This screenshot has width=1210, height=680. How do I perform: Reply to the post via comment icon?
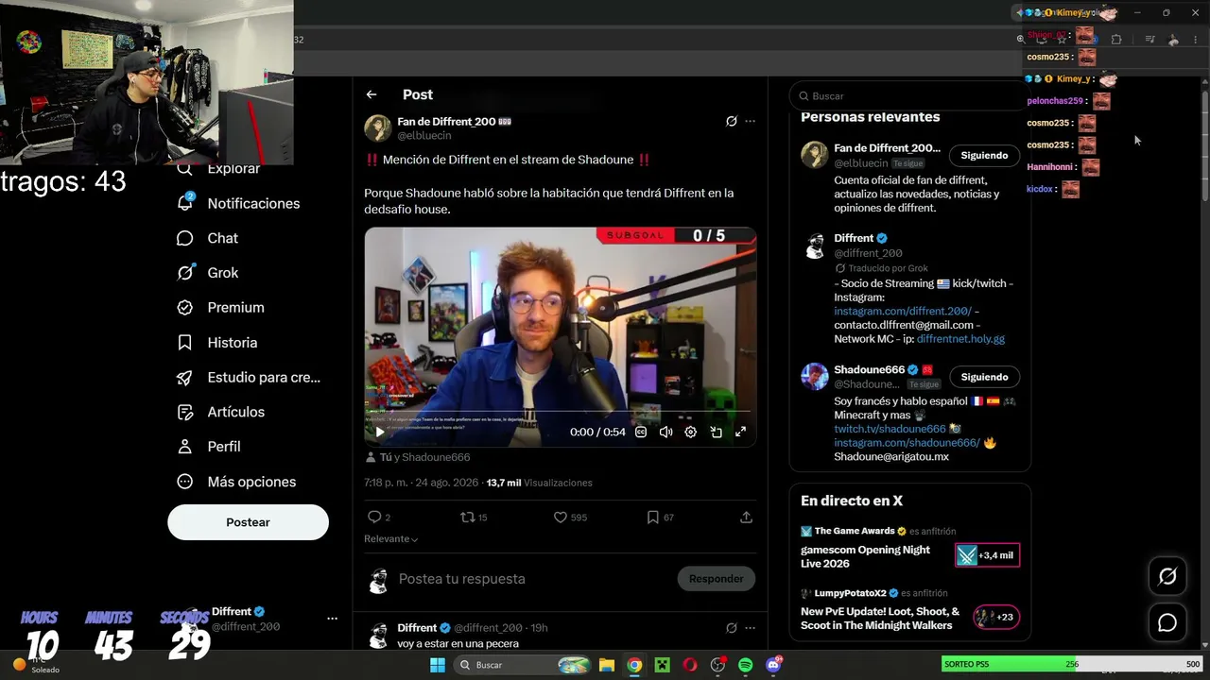[x=378, y=517]
